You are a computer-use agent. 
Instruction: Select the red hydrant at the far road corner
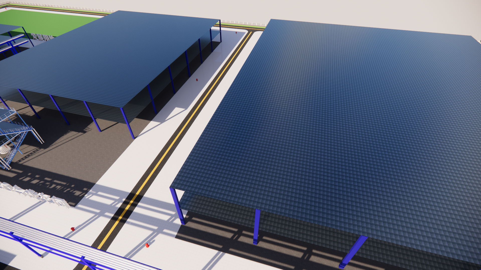pyautogui.click(x=236, y=32)
